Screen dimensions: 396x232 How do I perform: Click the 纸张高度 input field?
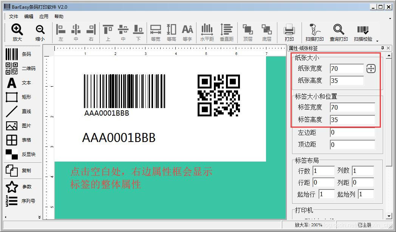347,81
